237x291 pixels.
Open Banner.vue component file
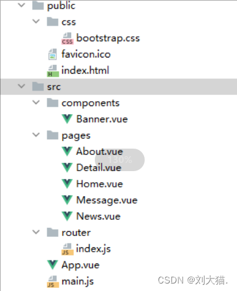102,119
